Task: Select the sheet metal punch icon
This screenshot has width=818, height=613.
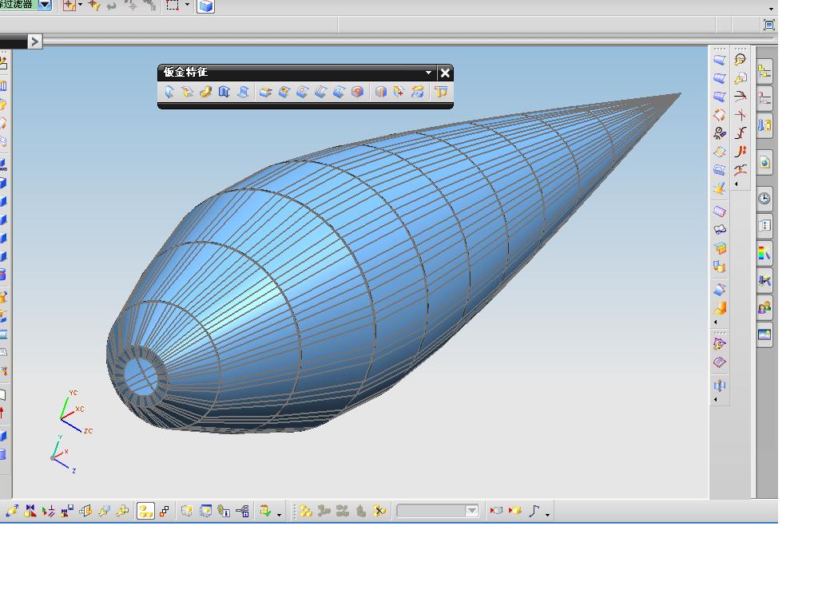Action: tap(265, 93)
